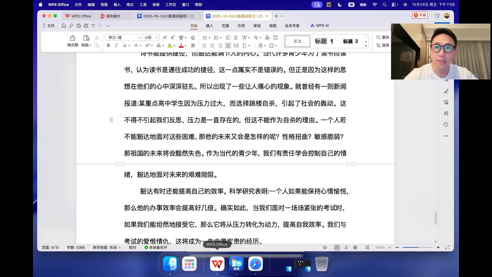Screen dimensions: 492x277
Task: Click the increase font size icon
Action: coord(165,38)
